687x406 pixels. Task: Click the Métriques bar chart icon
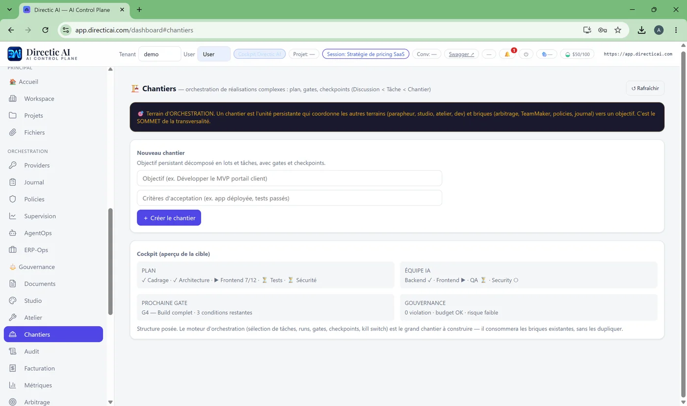tap(13, 385)
